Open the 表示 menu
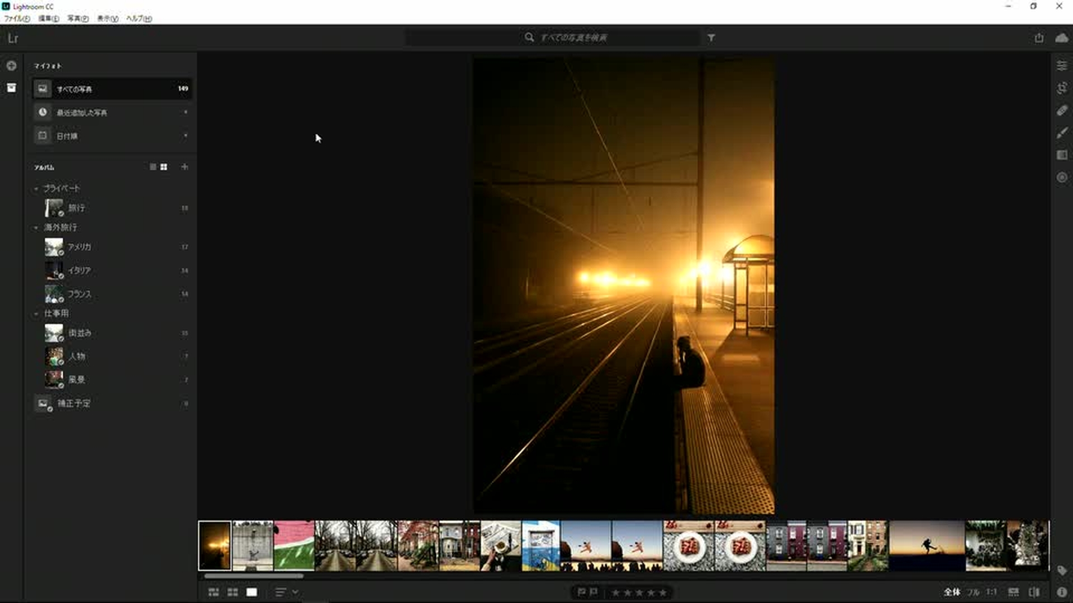The width and height of the screenshot is (1073, 603). tap(107, 18)
